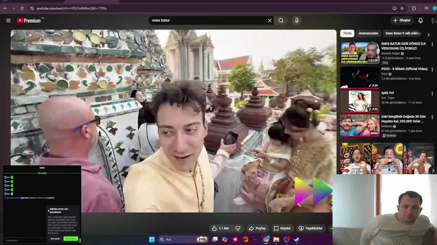
Task: Like the video showing 1,1 Mn
Action: click(x=220, y=228)
